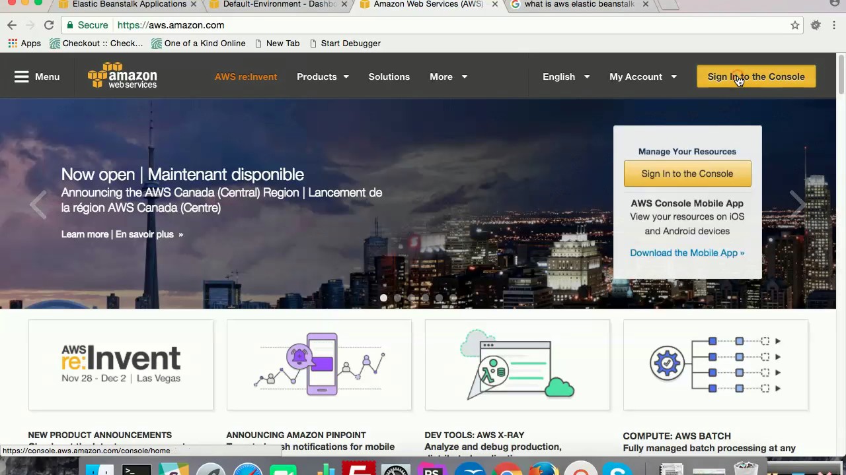Image resolution: width=846 pixels, height=475 pixels.
Task: Click the AWS X-Ray illustration card
Action: tap(518, 365)
